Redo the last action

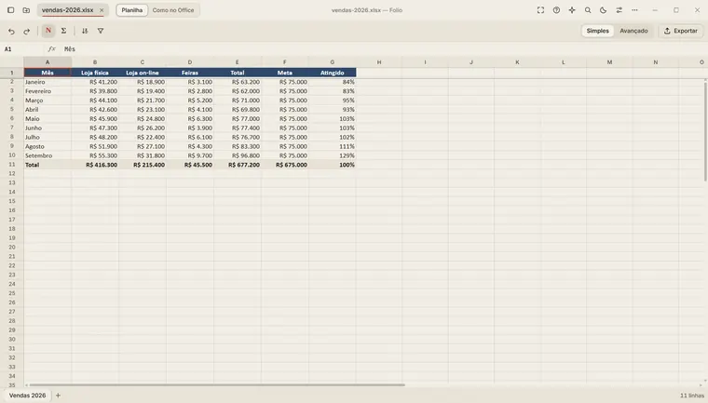tap(27, 31)
